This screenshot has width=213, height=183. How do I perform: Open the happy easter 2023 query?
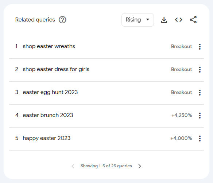tap(47, 138)
